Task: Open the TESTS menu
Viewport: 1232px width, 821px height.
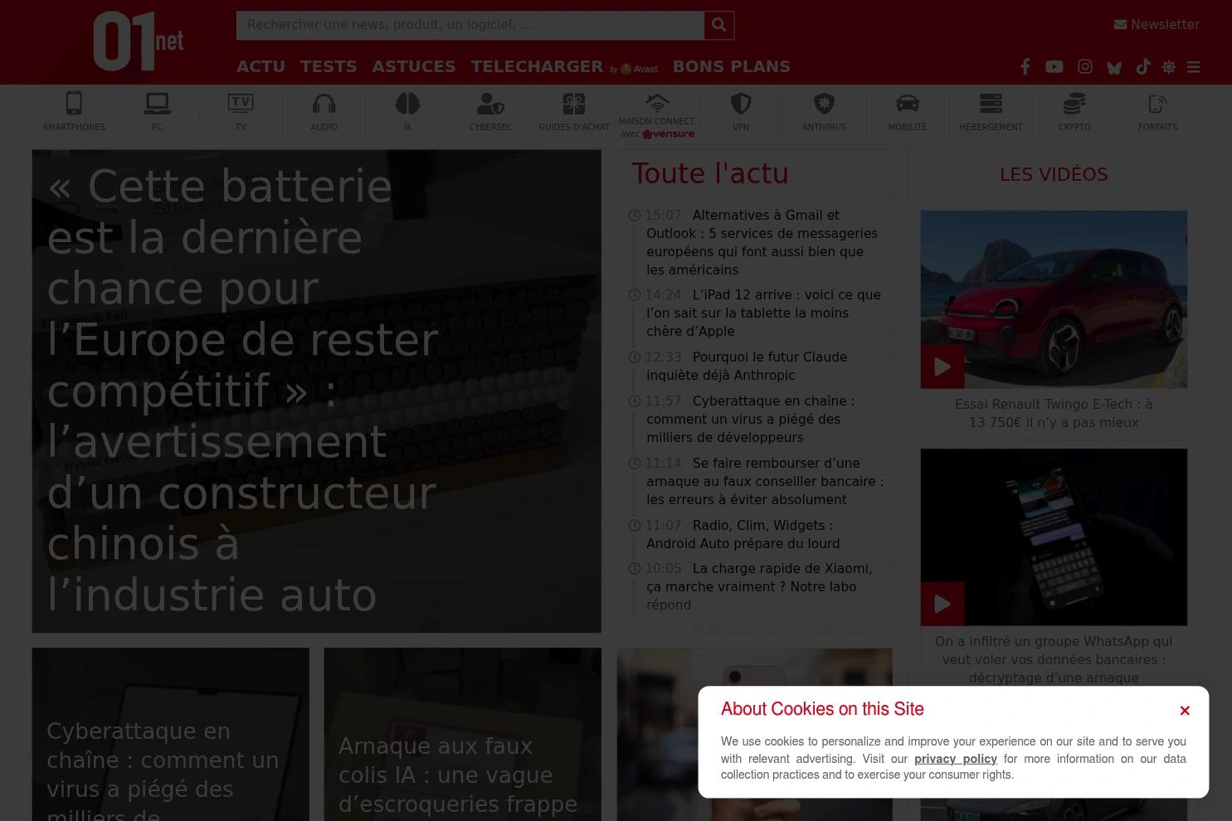Action: 329,66
